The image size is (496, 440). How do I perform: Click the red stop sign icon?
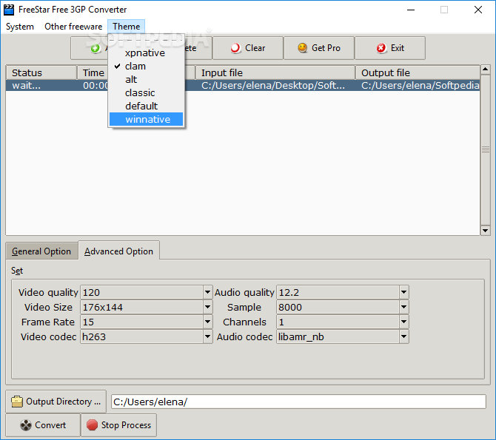point(92,425)
